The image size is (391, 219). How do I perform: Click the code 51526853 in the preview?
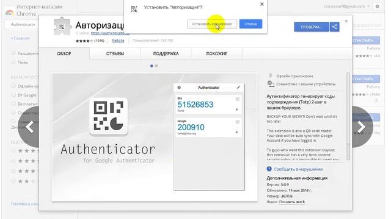(x=195, y=105)
